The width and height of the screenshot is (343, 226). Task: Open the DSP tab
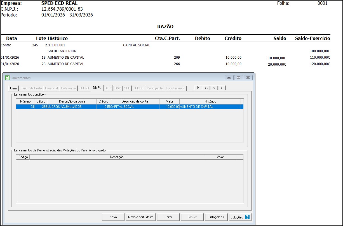coord(118,88)
